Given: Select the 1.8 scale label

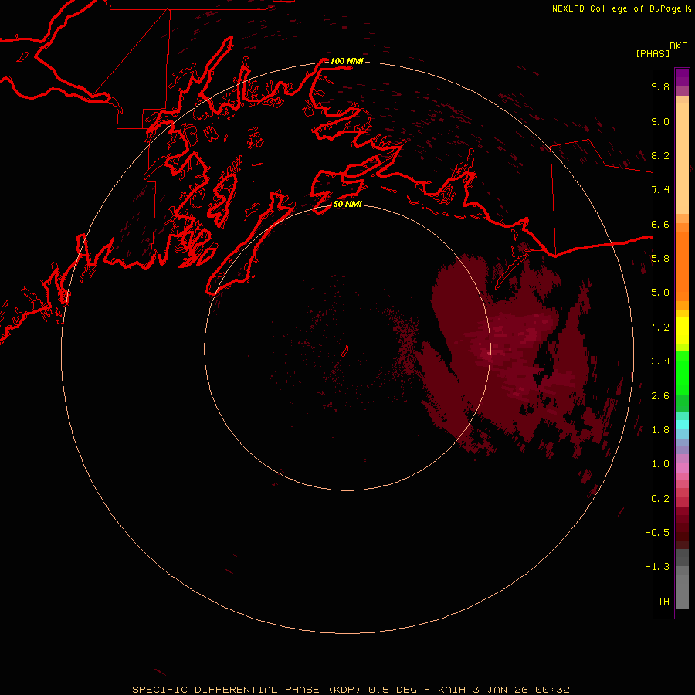Looking at the screenshot, I should point(660,430).
